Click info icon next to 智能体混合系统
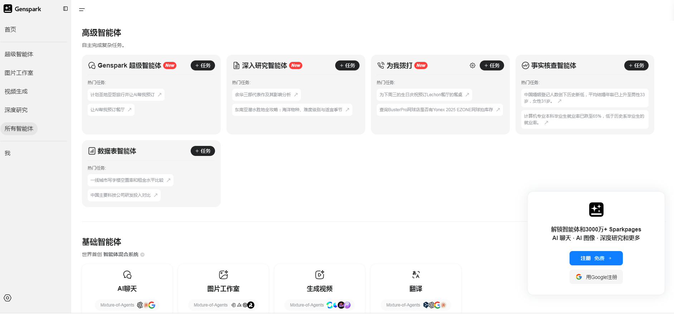 pos(142,255)
